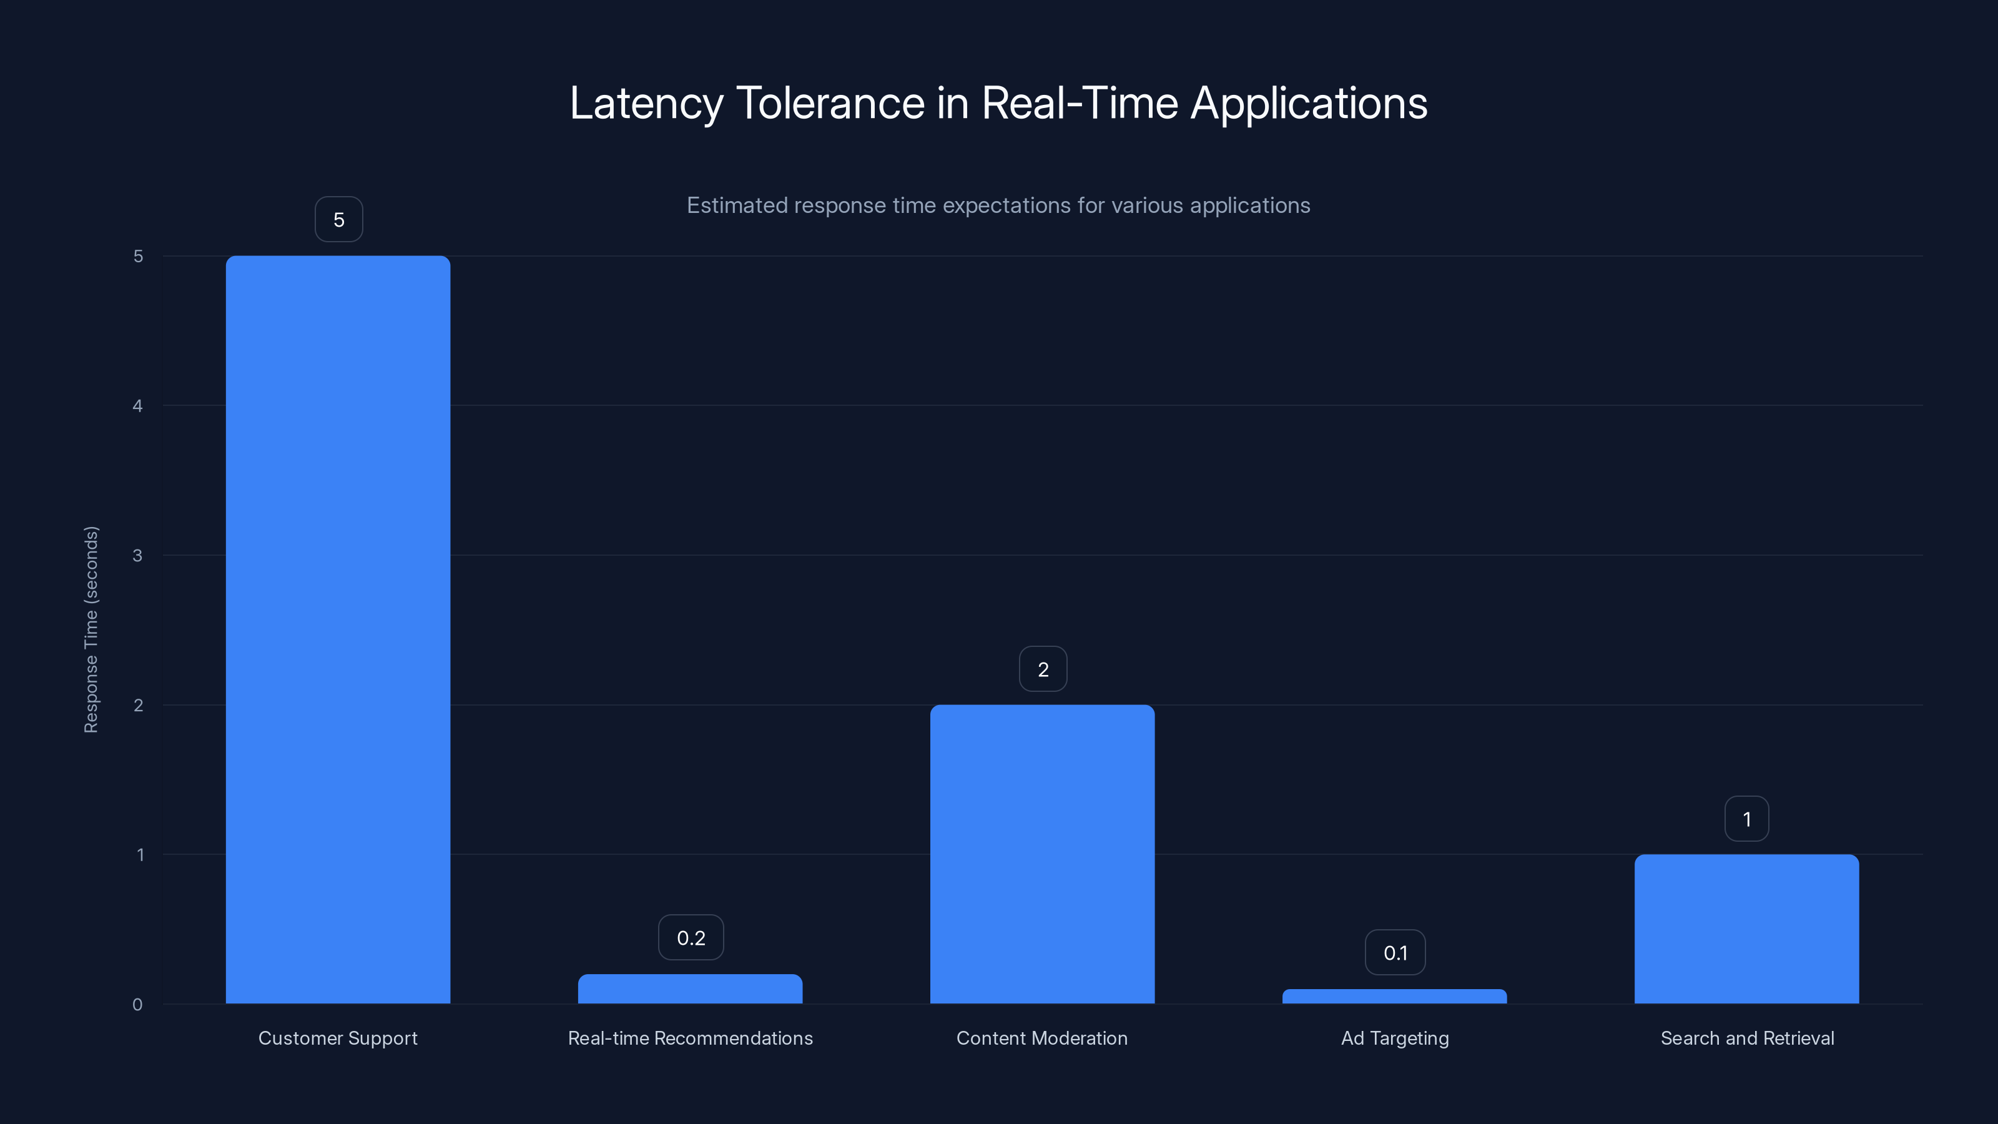Click the Content Moderation bar
The height and width of the screenshot is (1124, 1998).
click(x=1043, y=853)
